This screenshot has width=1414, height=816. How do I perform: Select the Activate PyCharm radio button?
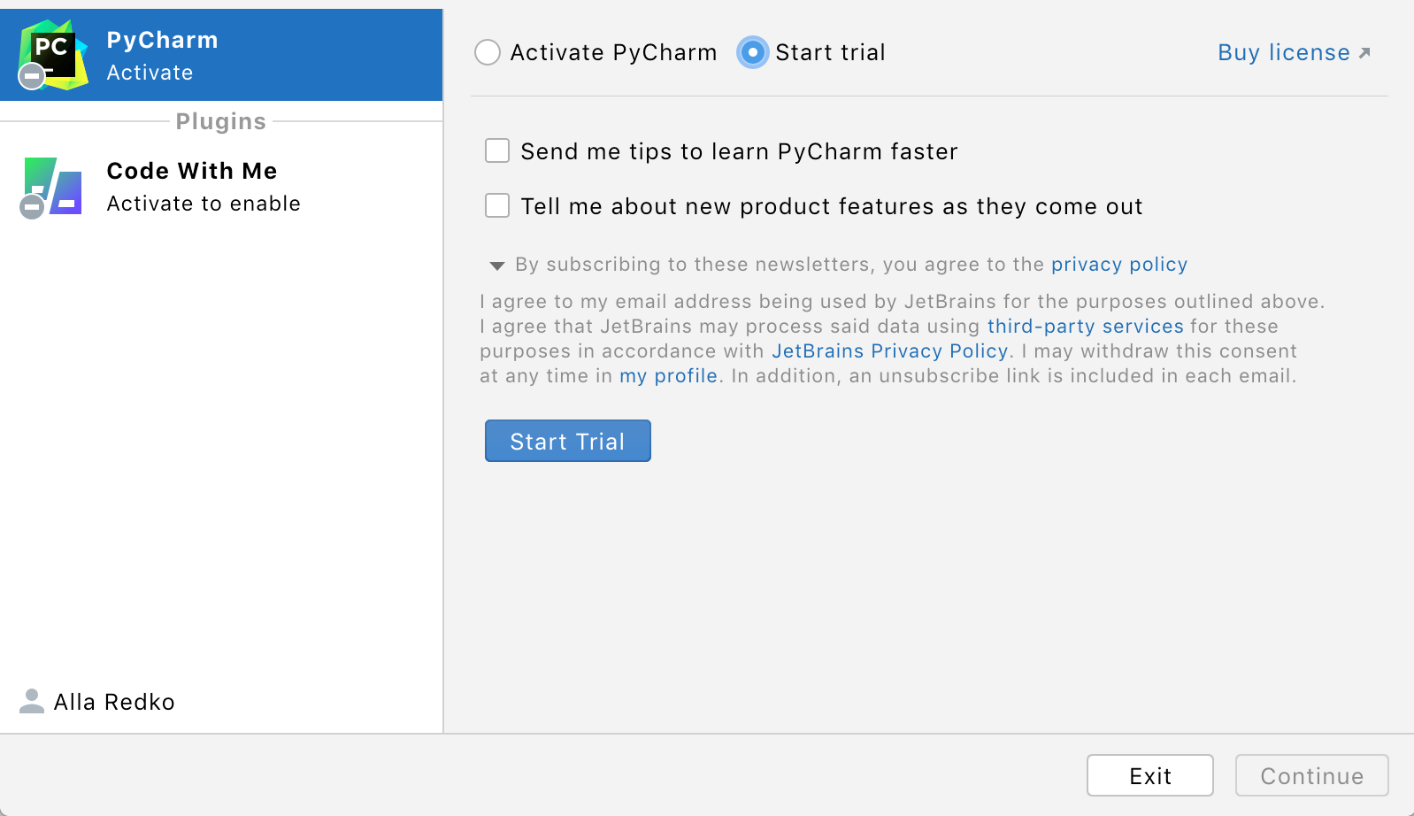(488, 52)
